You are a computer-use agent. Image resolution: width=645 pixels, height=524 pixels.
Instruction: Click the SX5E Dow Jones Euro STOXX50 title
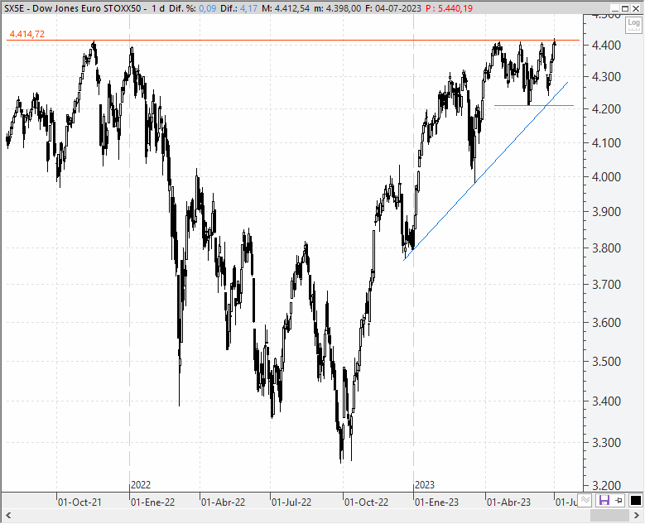click(72, 8)
